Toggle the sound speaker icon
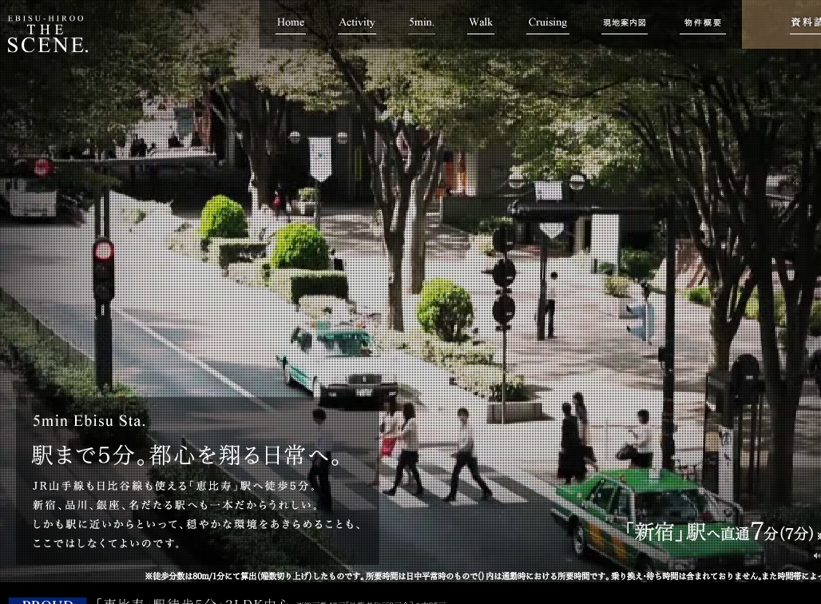 [816, 554]
